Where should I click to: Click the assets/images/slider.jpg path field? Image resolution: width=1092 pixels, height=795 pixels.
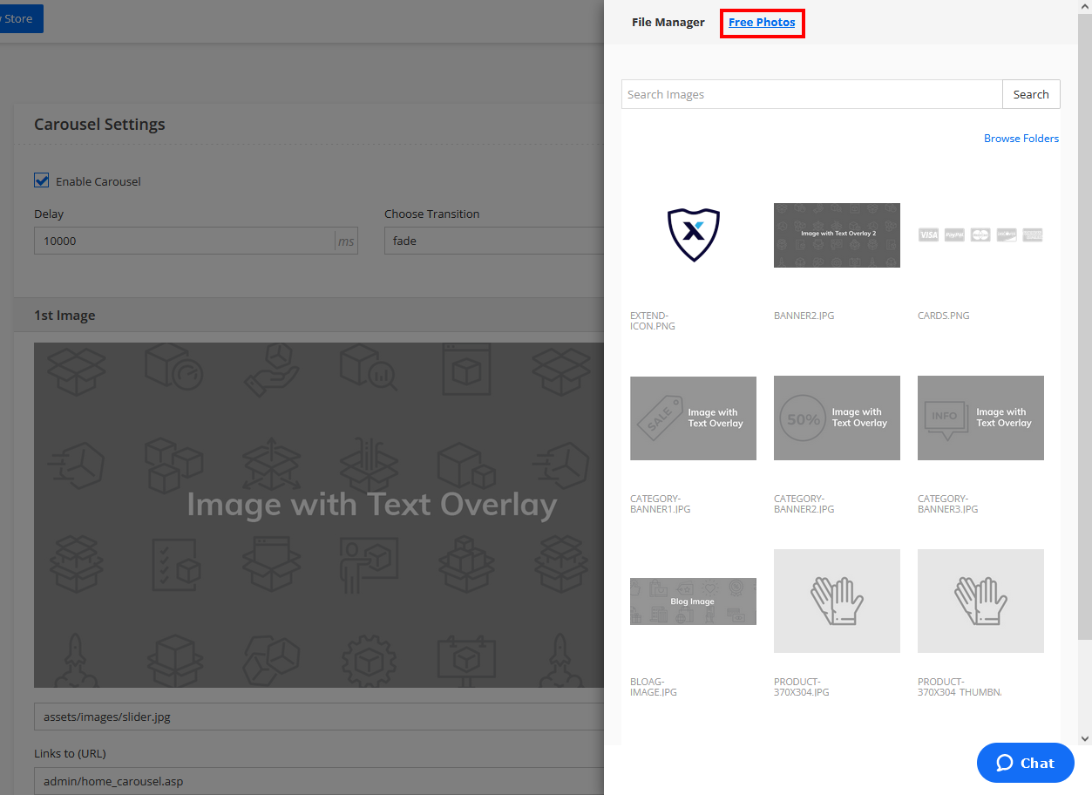pos(319,717)
